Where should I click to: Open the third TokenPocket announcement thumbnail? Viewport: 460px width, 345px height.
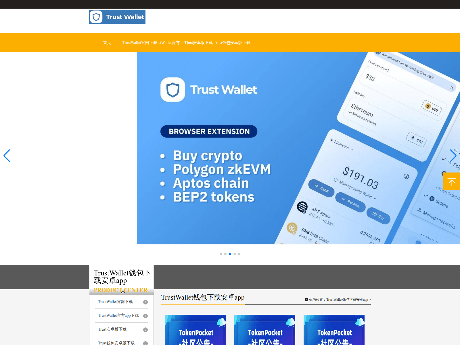(x=334, y=330)
